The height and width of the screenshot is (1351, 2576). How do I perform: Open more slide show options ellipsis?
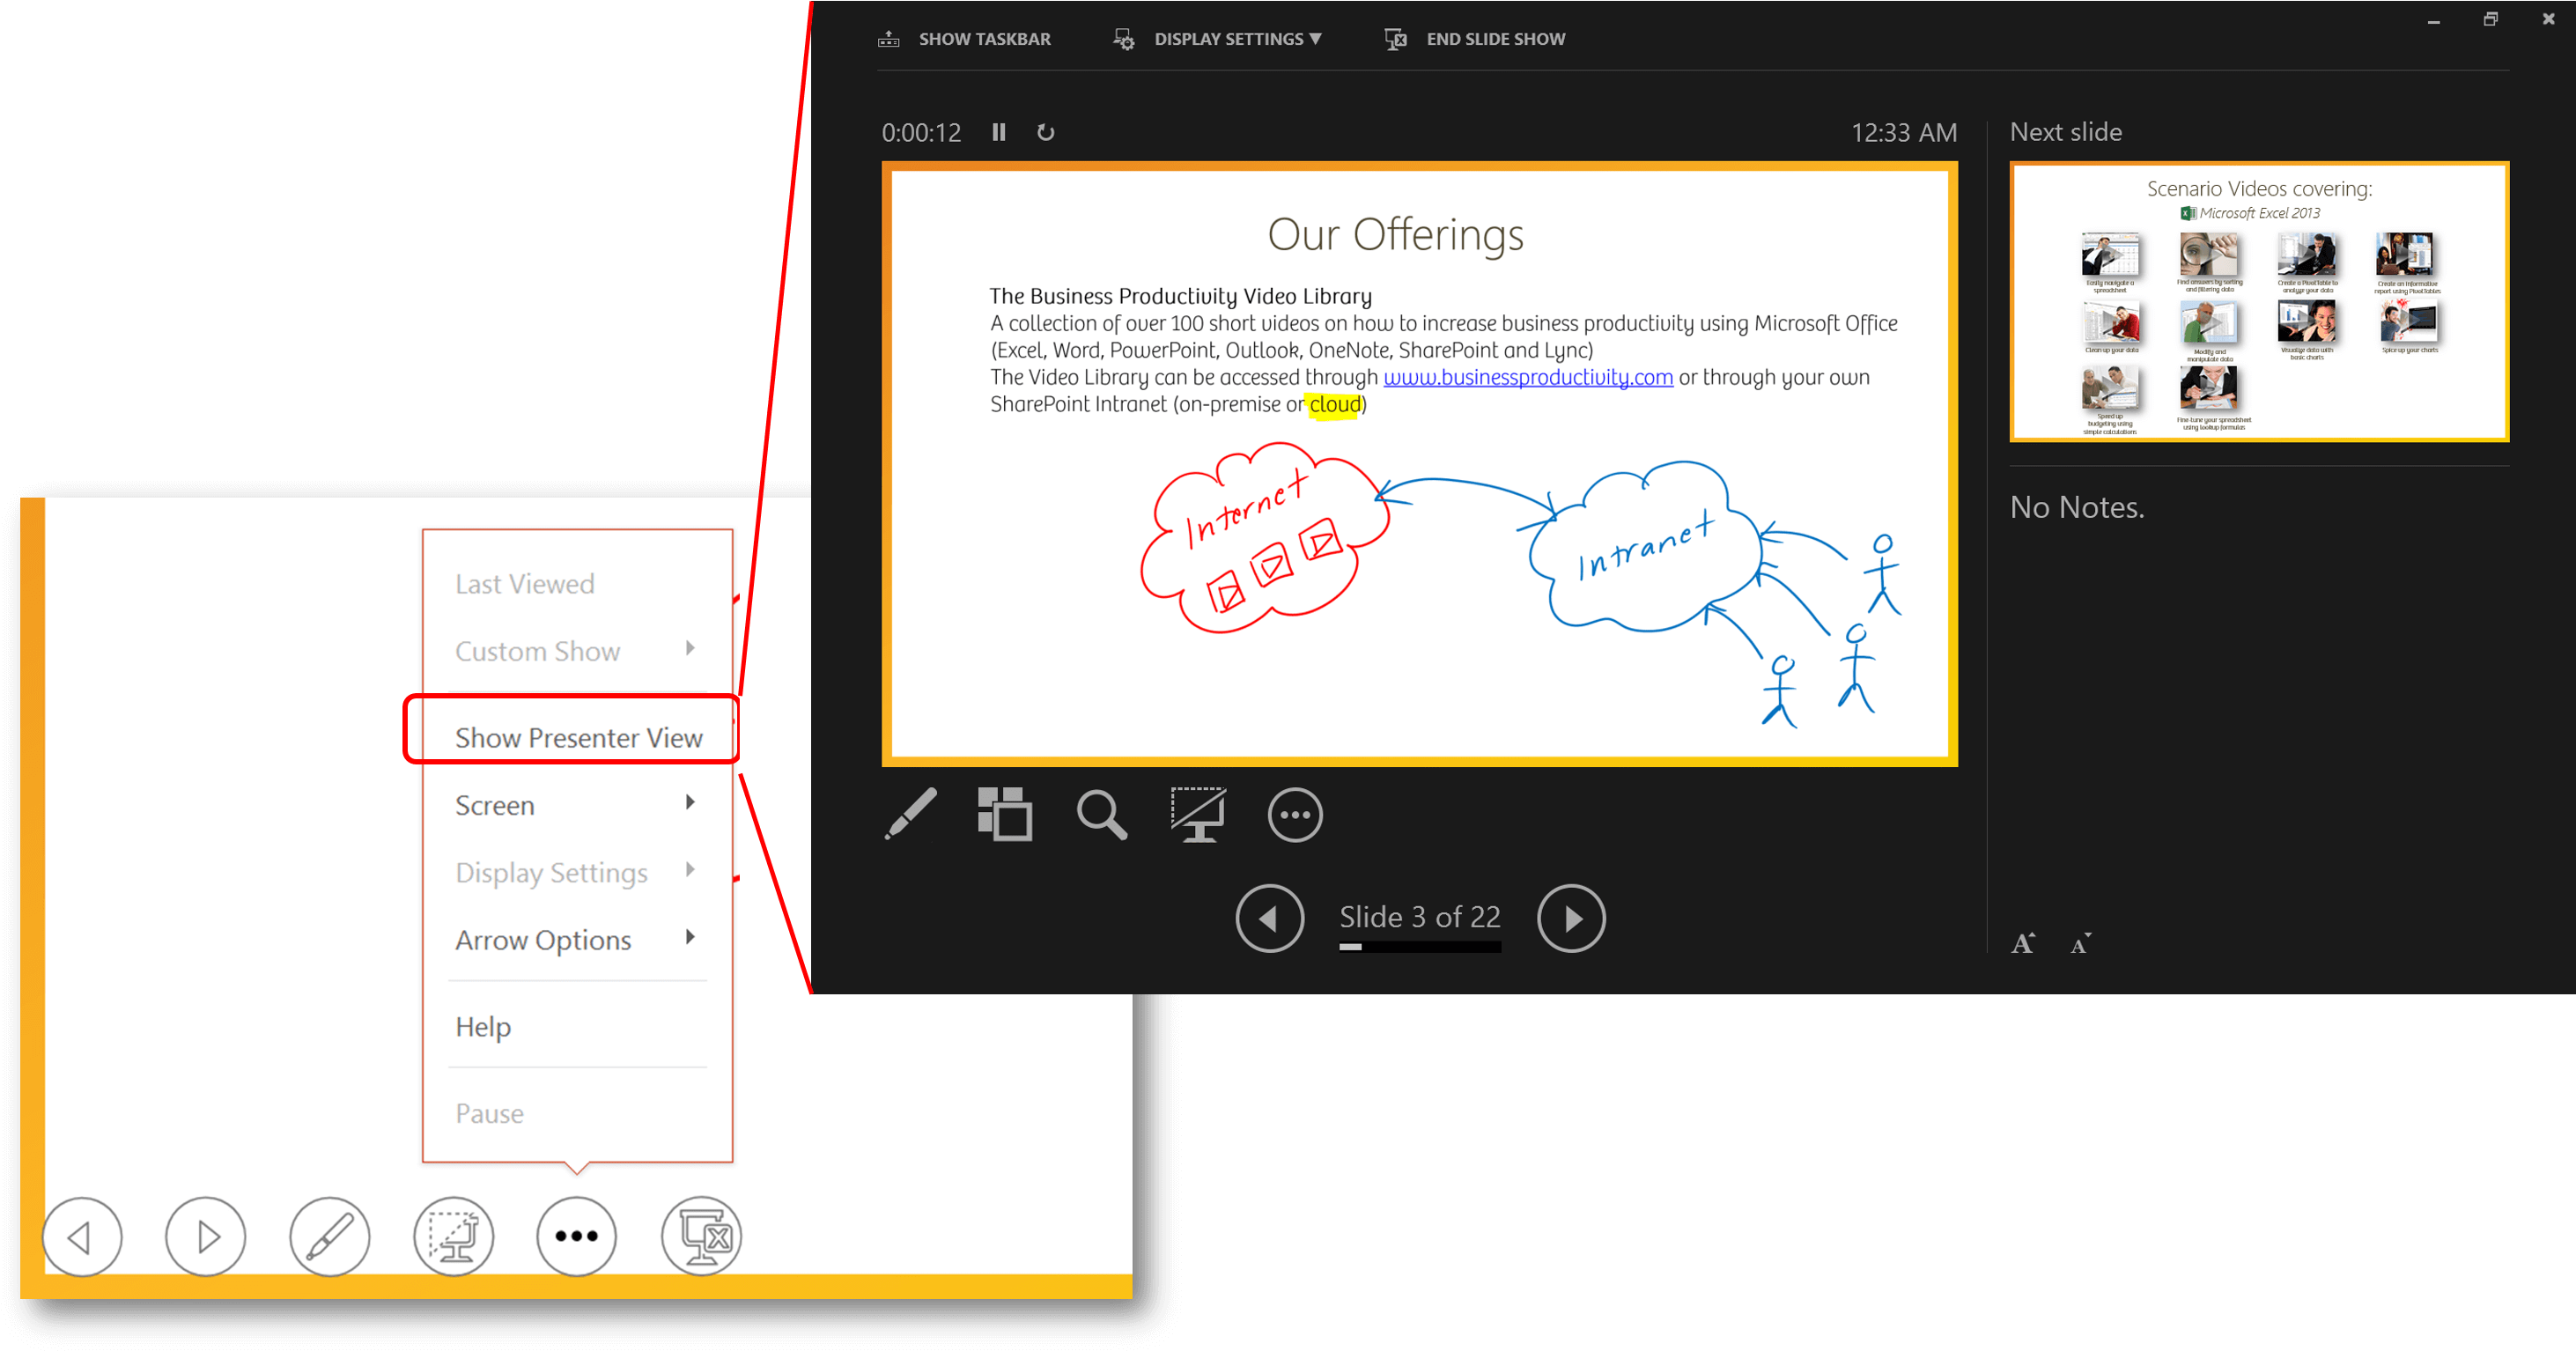tap(1295, 815)
